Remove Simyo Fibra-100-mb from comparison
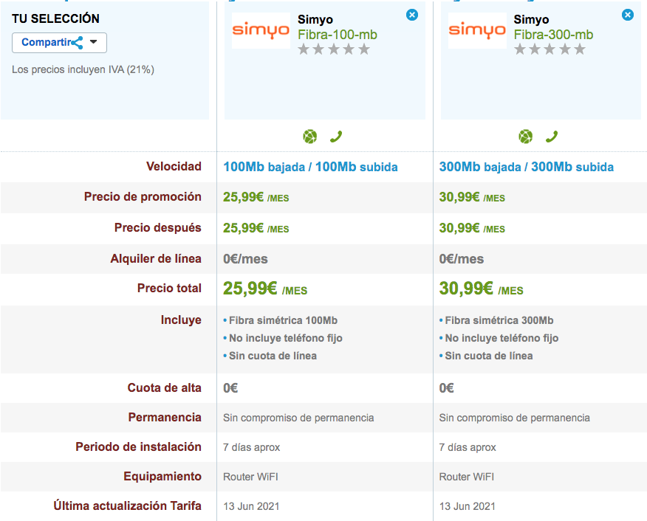The image size is (647, 521). pos(412,15)
